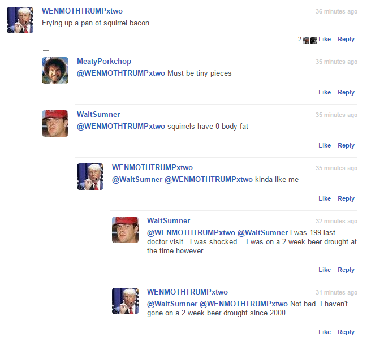Collapse the reply thread with the dash toggle
The width and height of the screenshot is (371, 342).
(46, 51)
